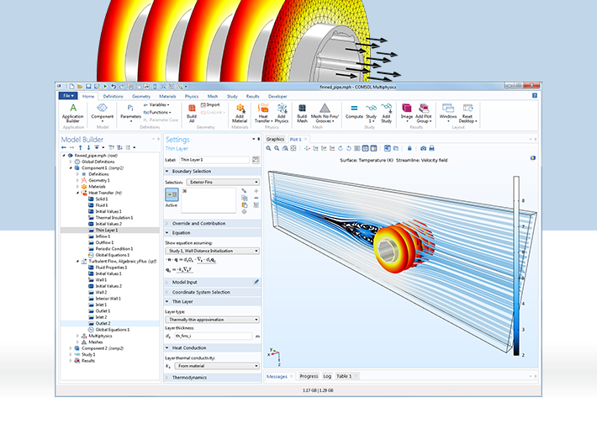Screen dimensions: 597x440
Task: Open the Log tab
Action: [327, 376]
